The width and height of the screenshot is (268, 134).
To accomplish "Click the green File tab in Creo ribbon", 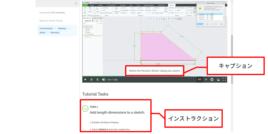I will click(x=85, y=5).
